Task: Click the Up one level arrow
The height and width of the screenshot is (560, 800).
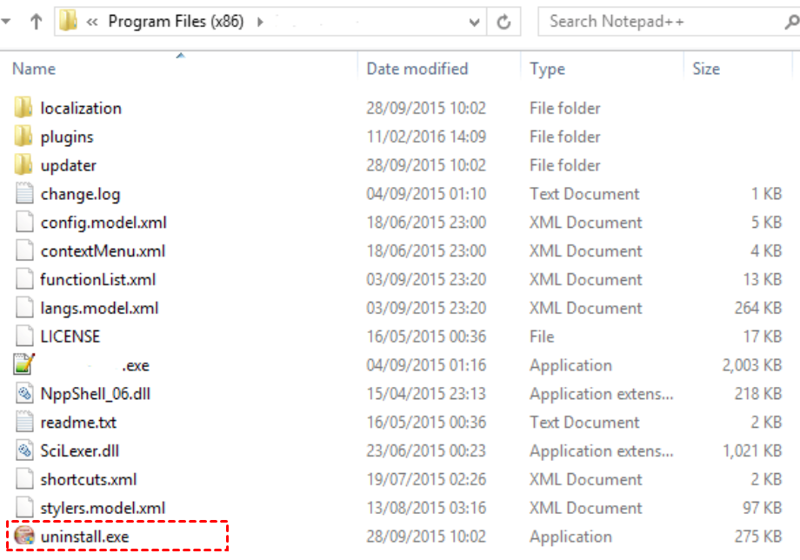Action: point(36,23)
